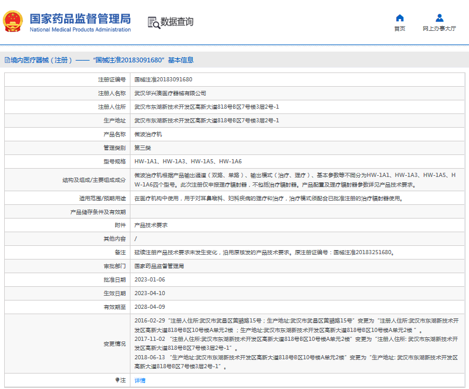Open online service hall person icon

pos(439,18)
